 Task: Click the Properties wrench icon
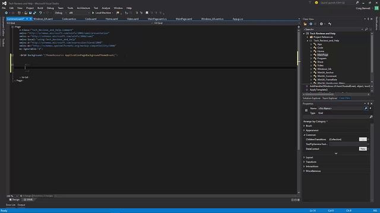tap(366, 108)
